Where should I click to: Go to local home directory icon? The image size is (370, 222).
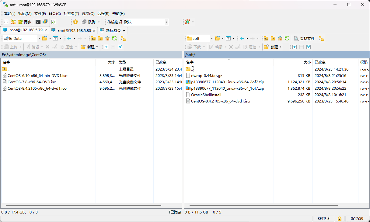click(107, 38)
